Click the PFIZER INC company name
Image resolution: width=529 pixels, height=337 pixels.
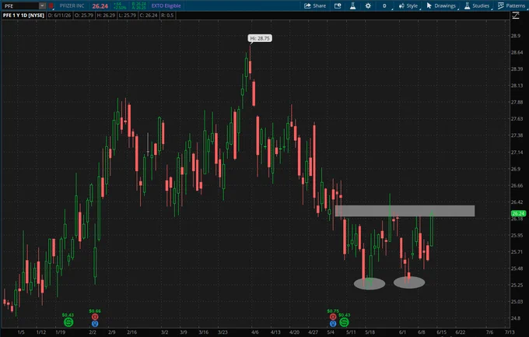tap(72, 5)
